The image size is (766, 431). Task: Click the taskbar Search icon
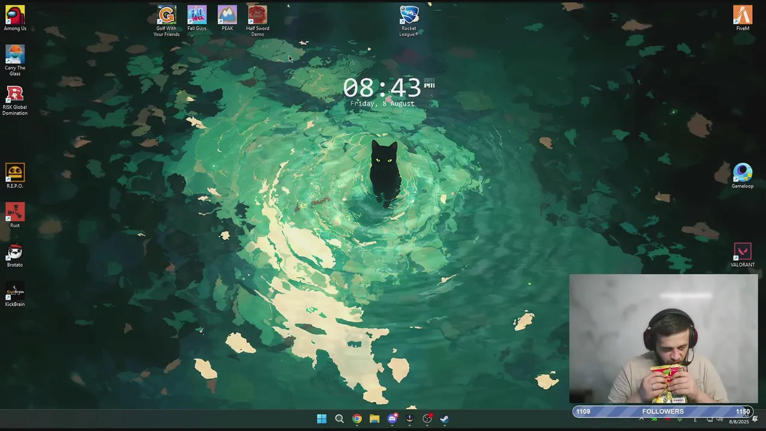(339, 418)
